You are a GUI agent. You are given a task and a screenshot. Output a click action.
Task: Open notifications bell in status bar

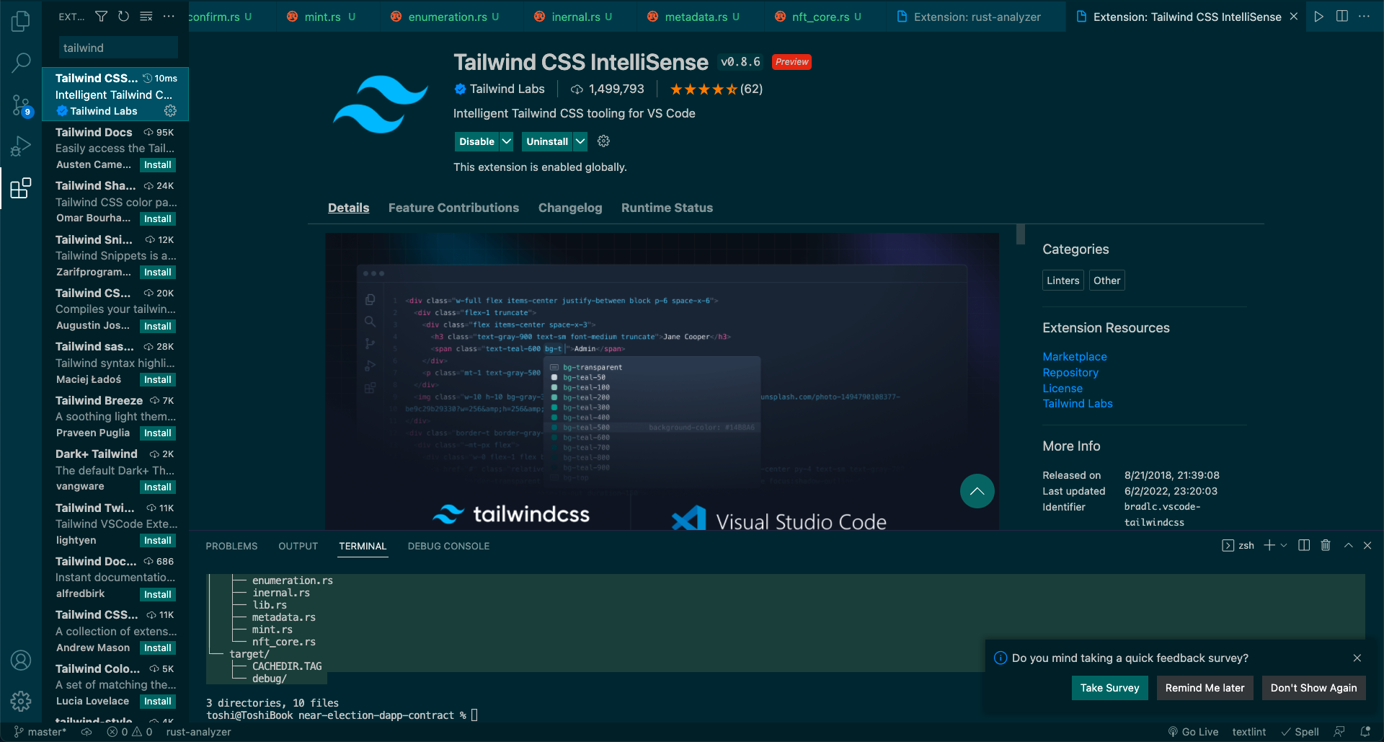pos(1365,731)
